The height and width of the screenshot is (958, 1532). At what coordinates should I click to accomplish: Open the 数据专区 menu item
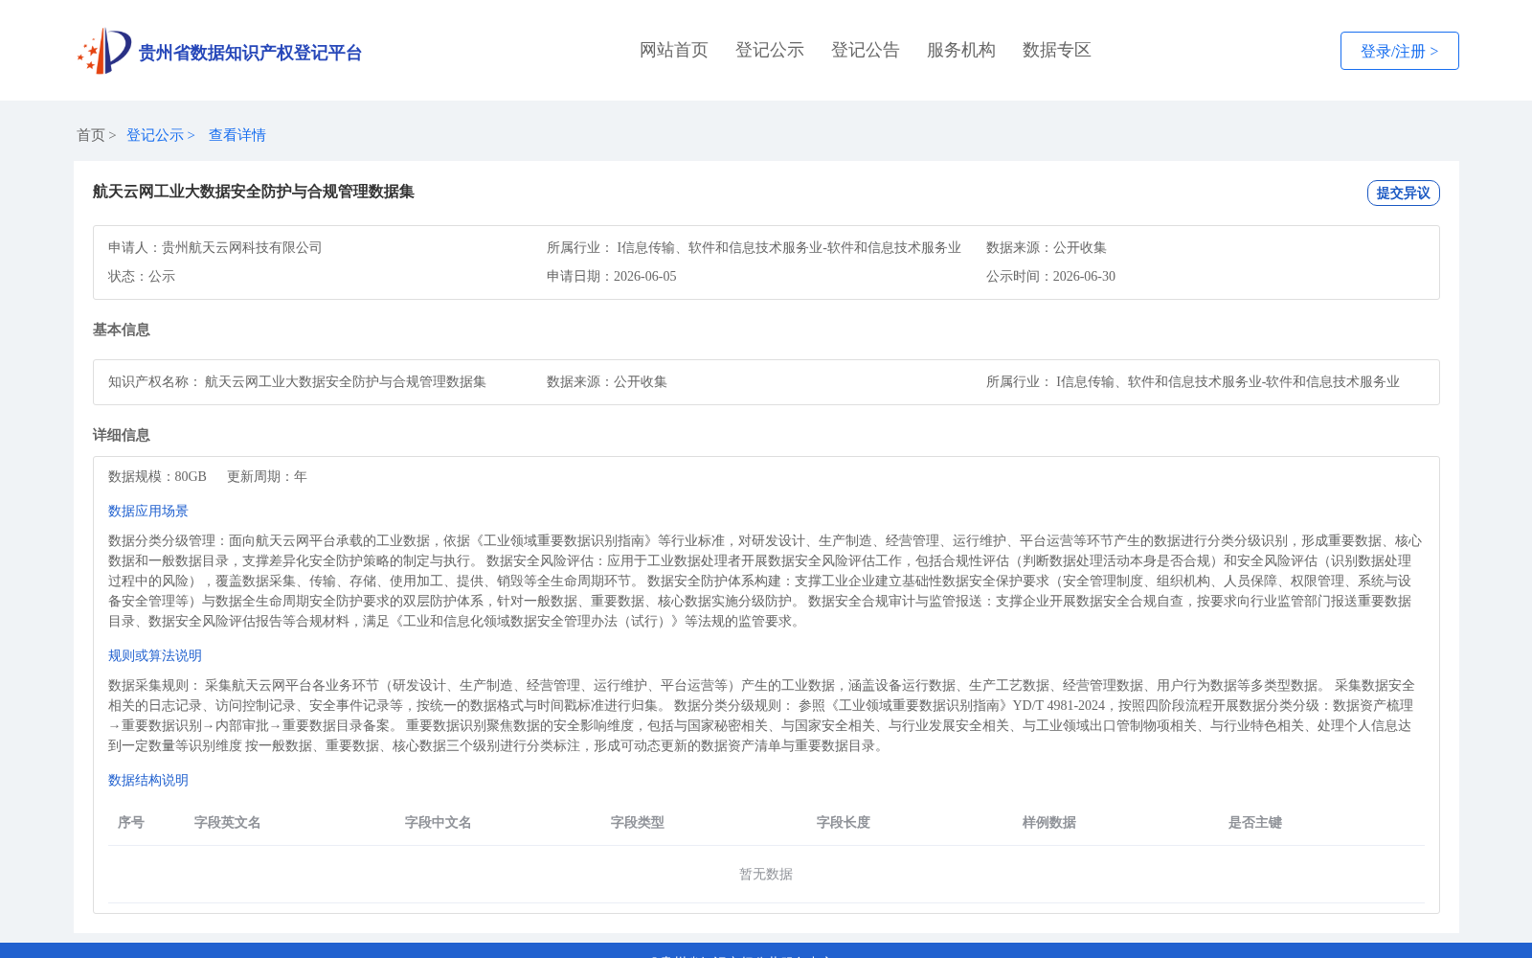point(1057,50)
